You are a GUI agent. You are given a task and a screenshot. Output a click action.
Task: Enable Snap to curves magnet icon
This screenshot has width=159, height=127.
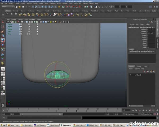70,7
